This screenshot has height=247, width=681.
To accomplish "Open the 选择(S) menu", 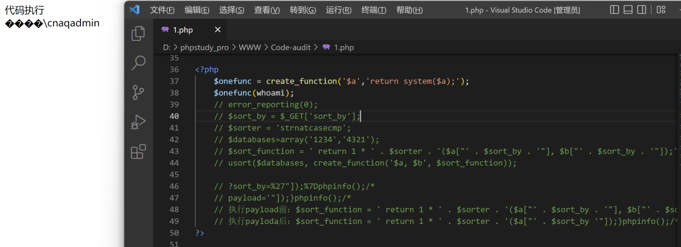I will (x=231, y=10).
